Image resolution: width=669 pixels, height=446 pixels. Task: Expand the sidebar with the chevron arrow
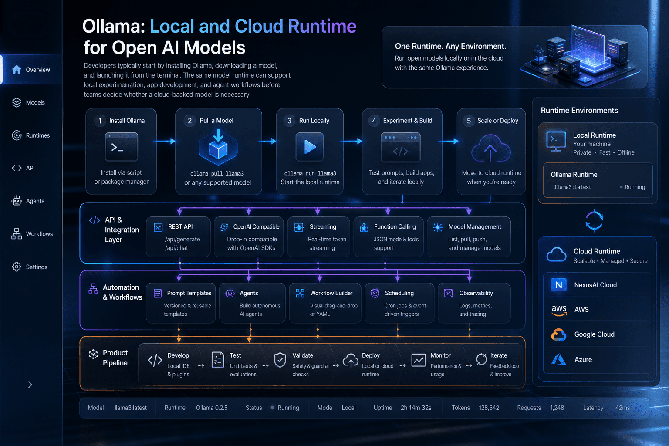(30, 385)
